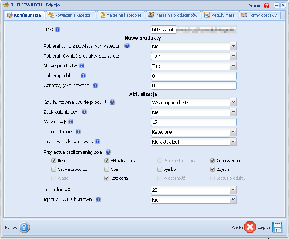
Task: Enable the Symbol checkbox
Action: (160, 169)
